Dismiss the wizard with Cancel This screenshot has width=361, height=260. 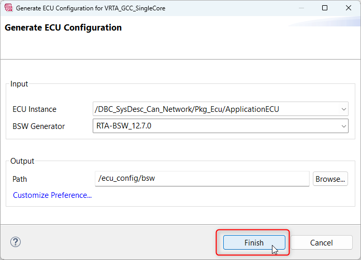pyautogui.click(x=322, y=242)
